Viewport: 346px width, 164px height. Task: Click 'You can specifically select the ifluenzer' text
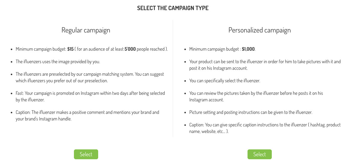pos(225,81)
